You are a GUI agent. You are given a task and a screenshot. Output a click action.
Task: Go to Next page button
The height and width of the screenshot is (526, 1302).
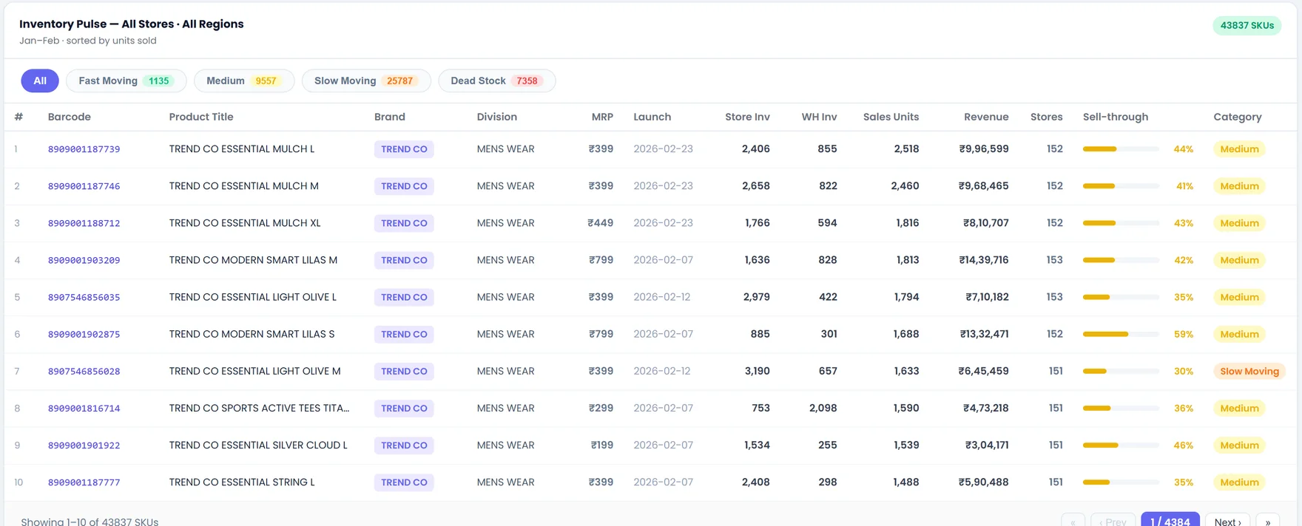1227,521
